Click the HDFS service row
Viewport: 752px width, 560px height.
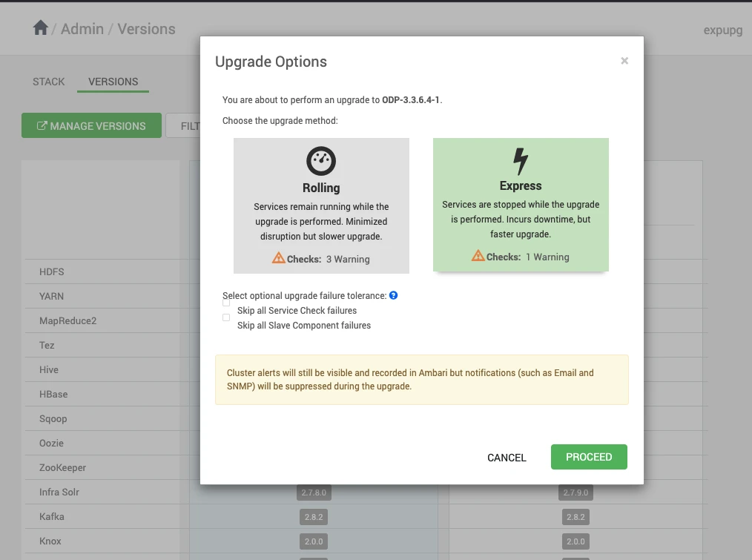102,271
